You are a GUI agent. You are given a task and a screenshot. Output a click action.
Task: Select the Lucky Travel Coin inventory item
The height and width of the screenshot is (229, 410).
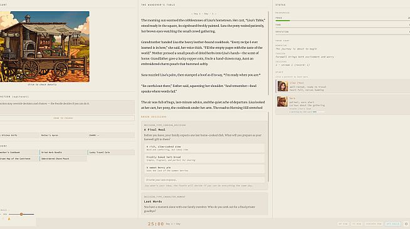111,152
